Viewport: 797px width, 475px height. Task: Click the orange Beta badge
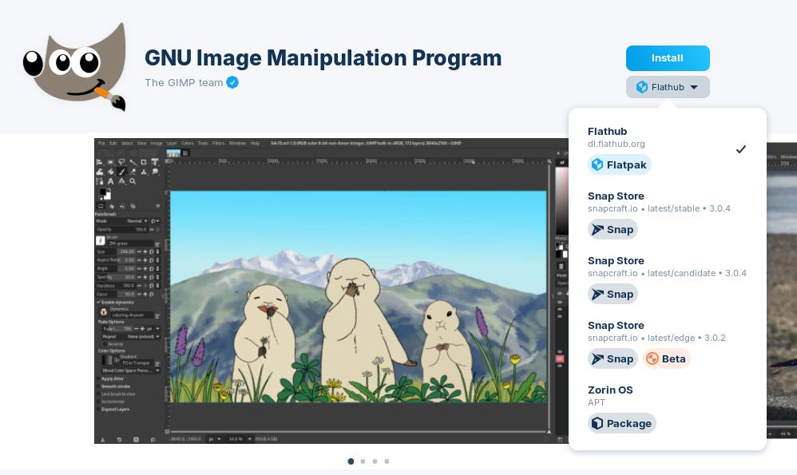(x=666, y=358)
